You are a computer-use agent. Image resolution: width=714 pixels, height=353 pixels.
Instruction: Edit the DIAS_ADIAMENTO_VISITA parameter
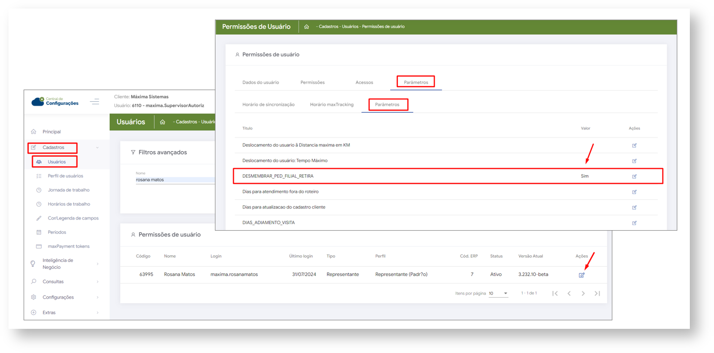coord(634,223)
